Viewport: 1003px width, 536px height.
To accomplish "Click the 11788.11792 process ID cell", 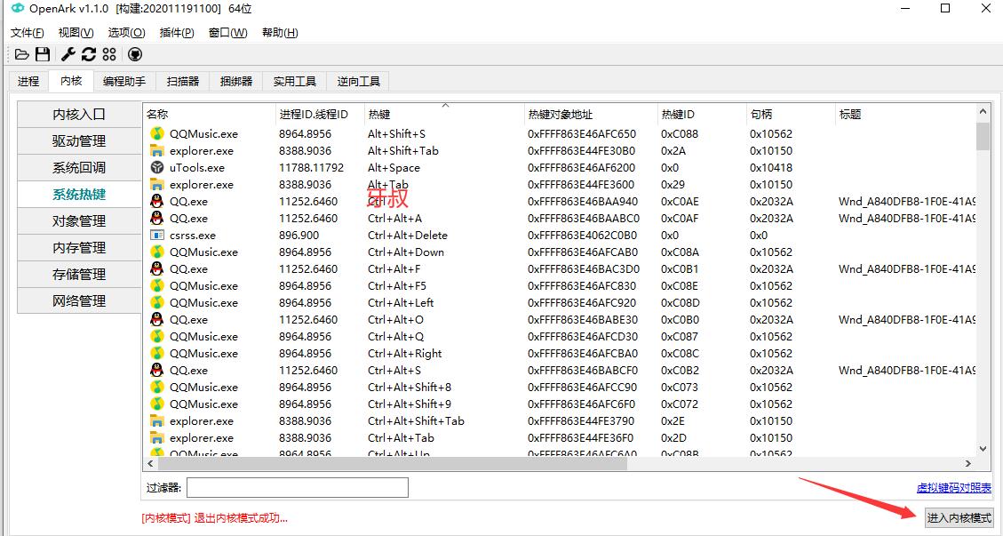I will 312,168.
